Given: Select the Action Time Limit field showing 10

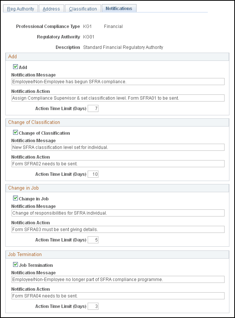Looking at the screenshot, I should (x=93, y=174).
